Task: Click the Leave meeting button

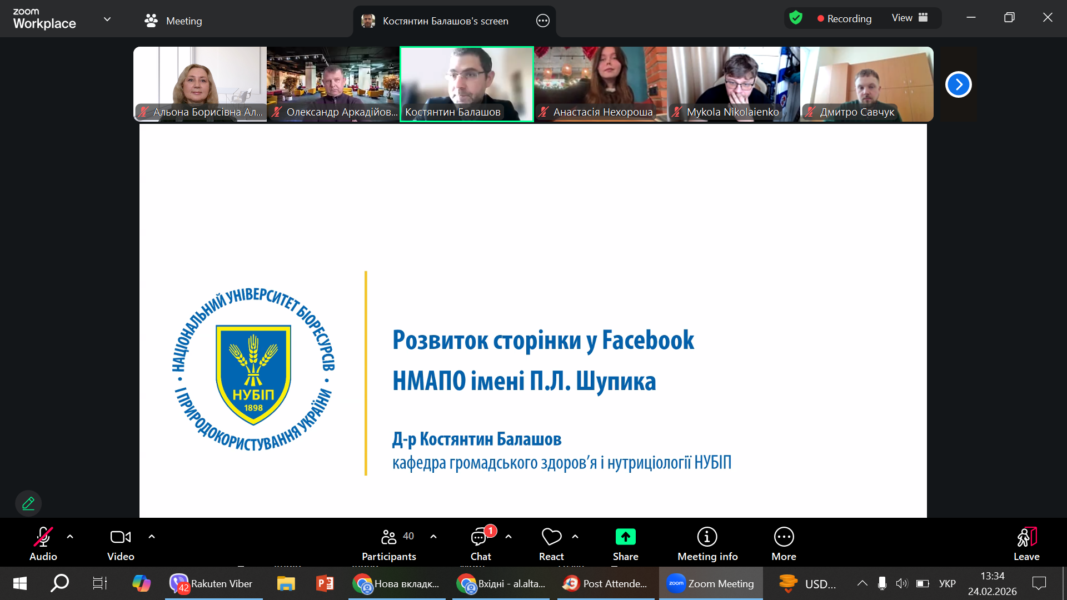Action: [x=1026, y=543]
